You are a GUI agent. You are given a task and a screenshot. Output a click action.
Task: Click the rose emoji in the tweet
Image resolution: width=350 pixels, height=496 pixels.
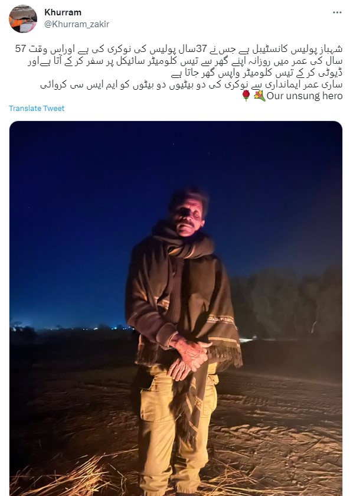[246, 95]
